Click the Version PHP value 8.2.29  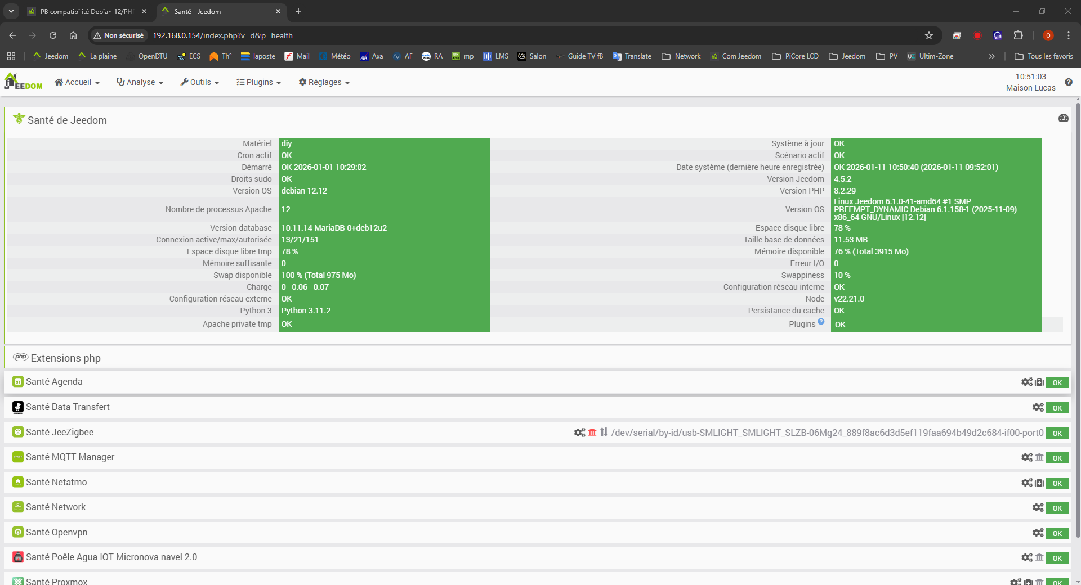845,191
